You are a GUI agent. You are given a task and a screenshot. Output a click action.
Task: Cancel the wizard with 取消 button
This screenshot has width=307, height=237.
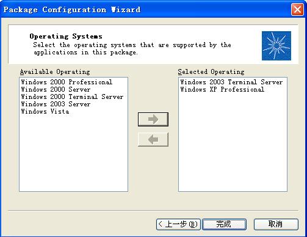point(276,224)
